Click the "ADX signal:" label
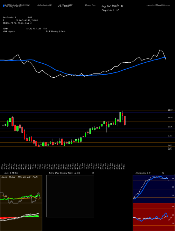The height and width of the screenshot is (231, 175). pos(8,31)
